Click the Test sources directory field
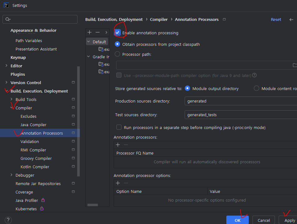The width and height of the screenshot is (297, 224). (241, 115)
